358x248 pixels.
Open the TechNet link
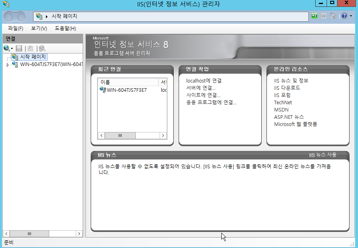pyautogui.click(x=283, y=103)
